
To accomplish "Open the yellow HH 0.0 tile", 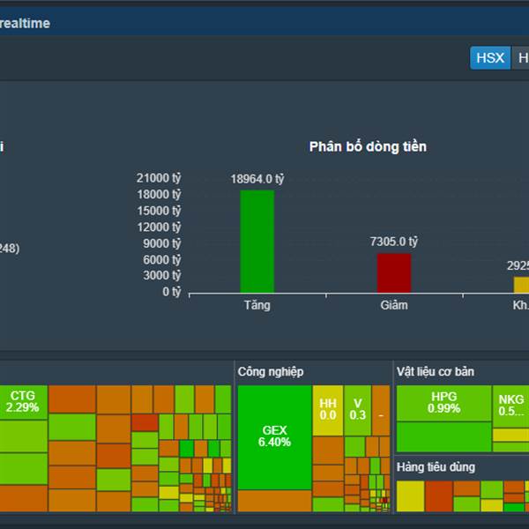I will point(328,410).
